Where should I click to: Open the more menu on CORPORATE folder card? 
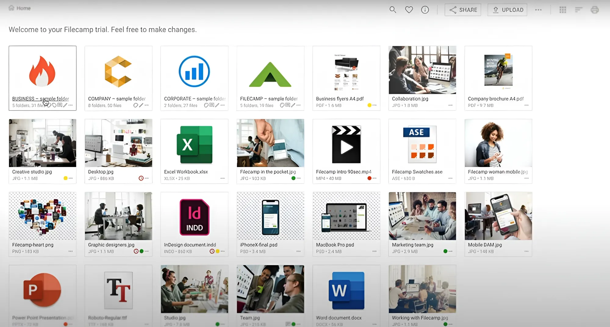223,105
